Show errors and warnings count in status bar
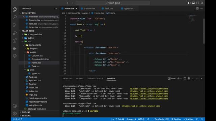216x121 pixels. [18, 119]
